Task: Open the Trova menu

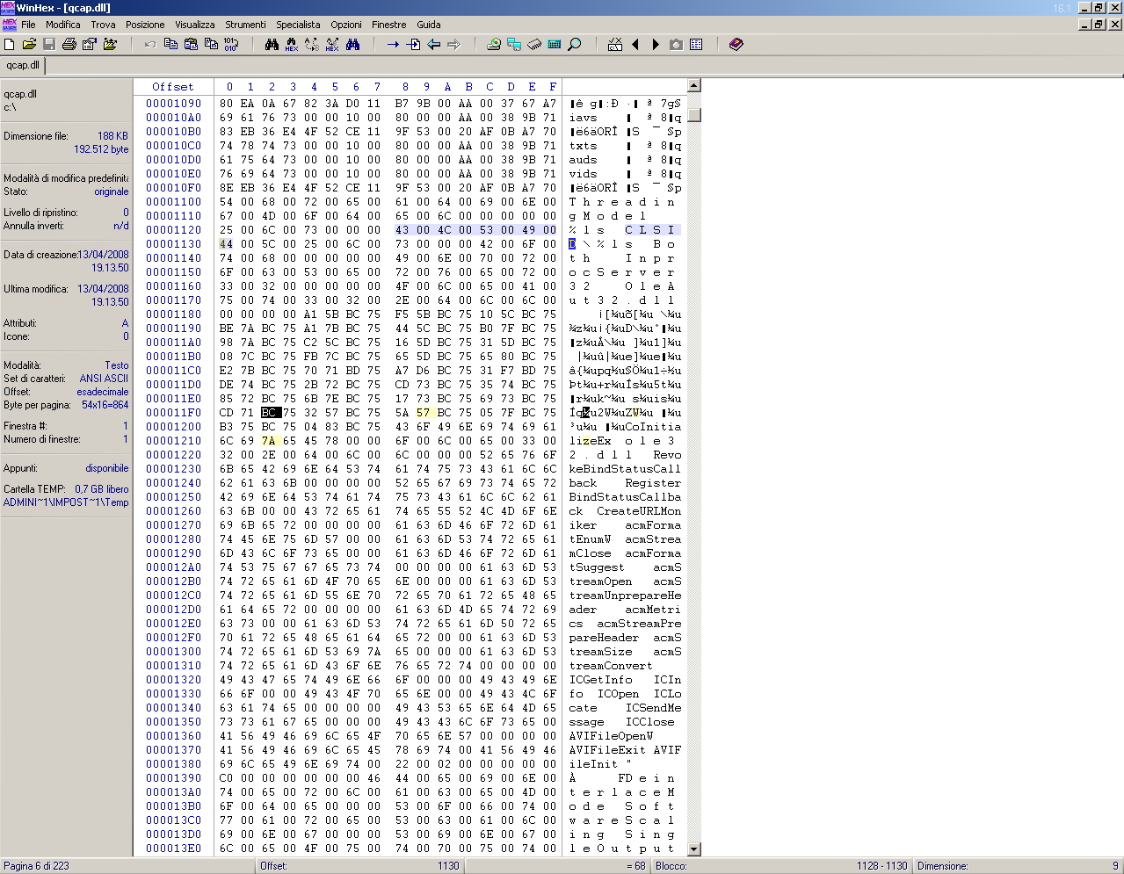Action: click(x=103, y=25)
